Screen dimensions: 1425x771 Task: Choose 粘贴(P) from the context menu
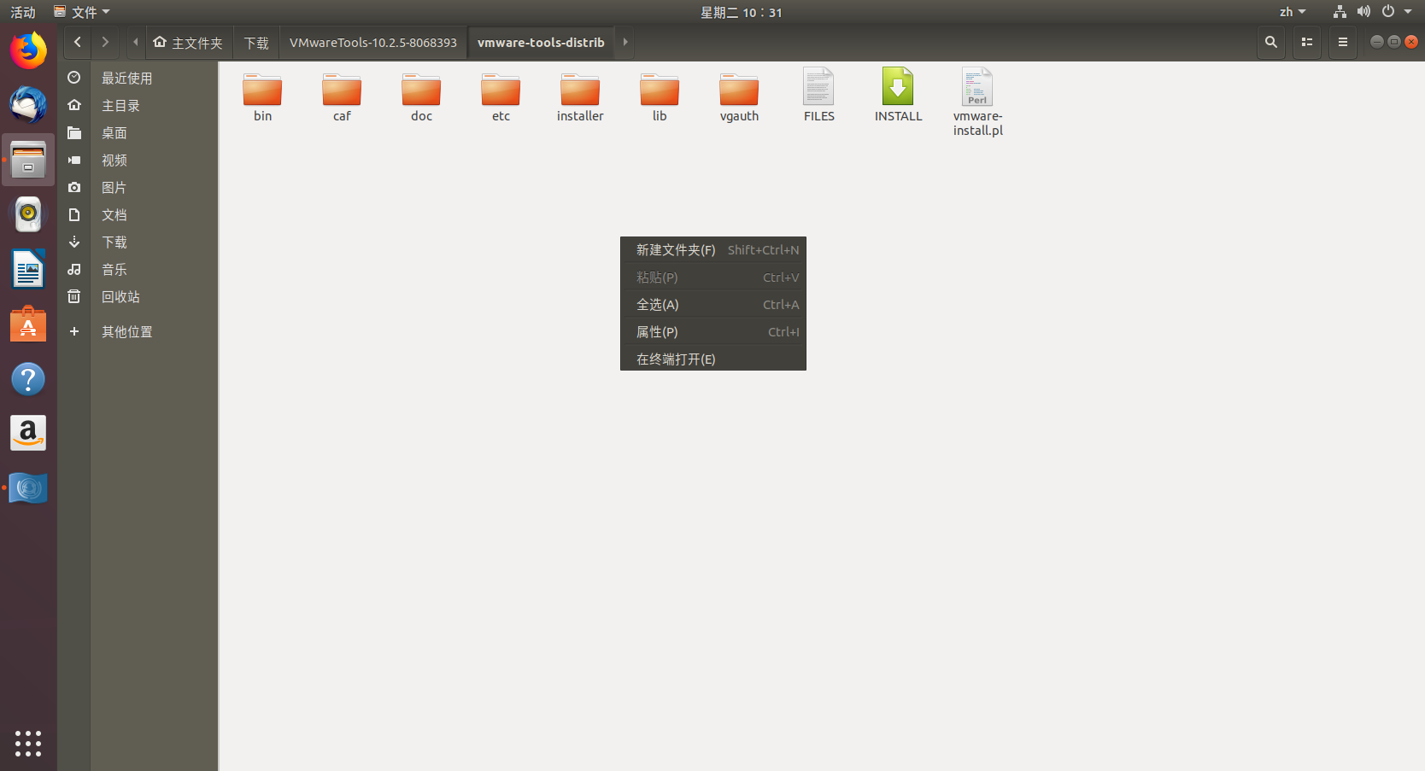click(713, 277)
